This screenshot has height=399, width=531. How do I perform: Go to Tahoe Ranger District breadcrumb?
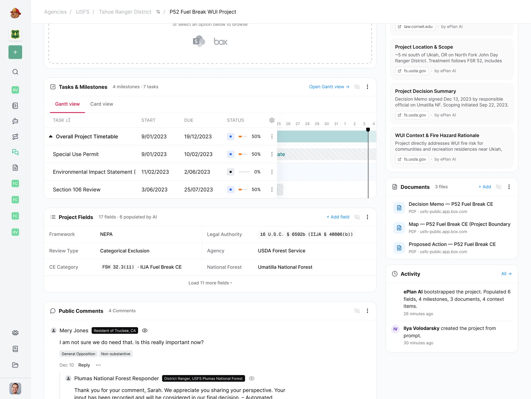(x=125, y=12)
